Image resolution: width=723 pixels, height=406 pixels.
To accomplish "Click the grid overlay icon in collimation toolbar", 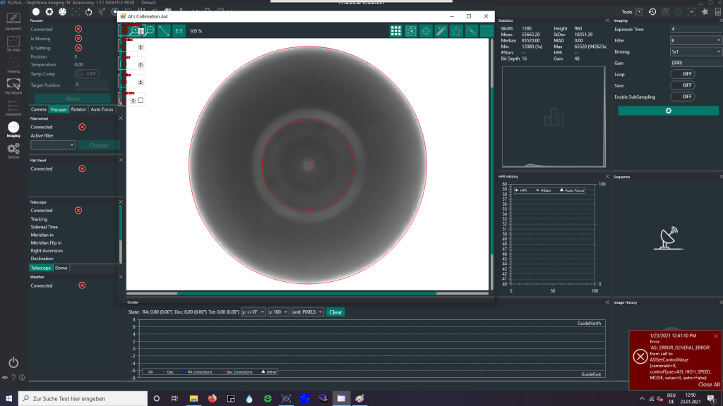I will coord(396,31).
